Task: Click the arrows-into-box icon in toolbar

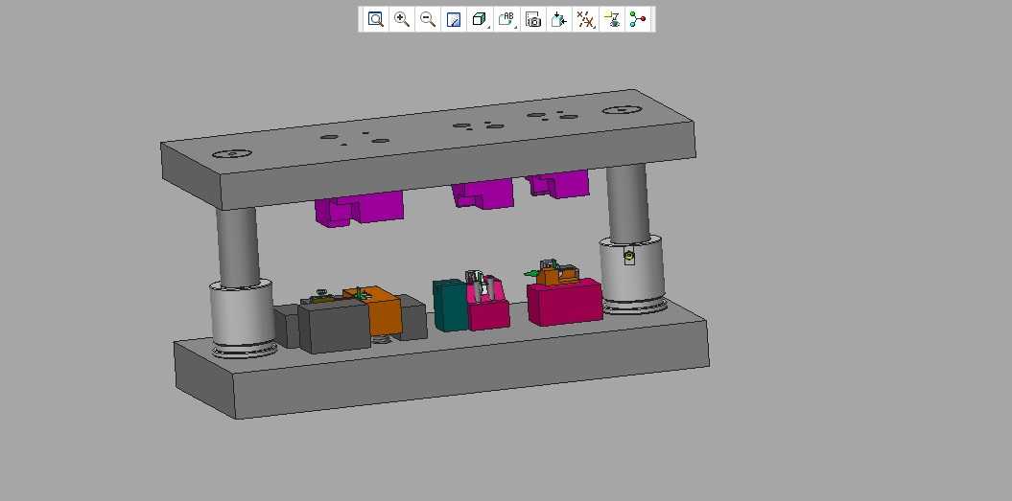Action: pos(559,19)
